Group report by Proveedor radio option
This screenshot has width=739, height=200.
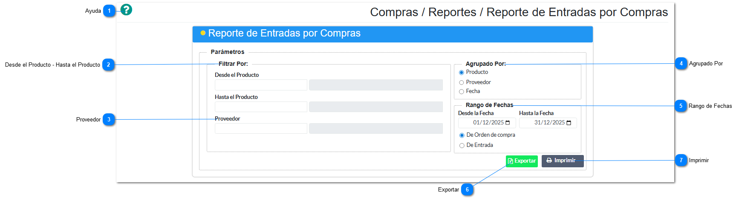(x=462, y=82)
